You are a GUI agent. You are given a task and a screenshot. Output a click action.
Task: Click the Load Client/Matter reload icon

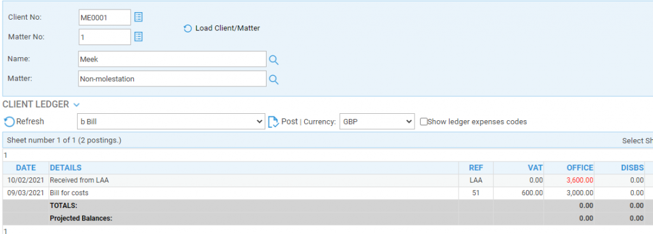pyautogui.click(x=188, y=29)
